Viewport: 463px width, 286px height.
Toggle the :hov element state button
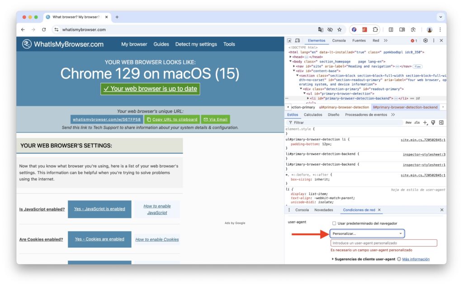coord(408,123)
